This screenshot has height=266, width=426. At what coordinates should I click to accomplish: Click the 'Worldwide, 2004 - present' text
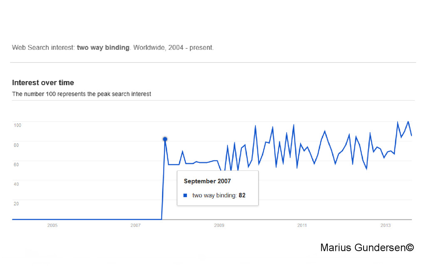tap(173, 47)
